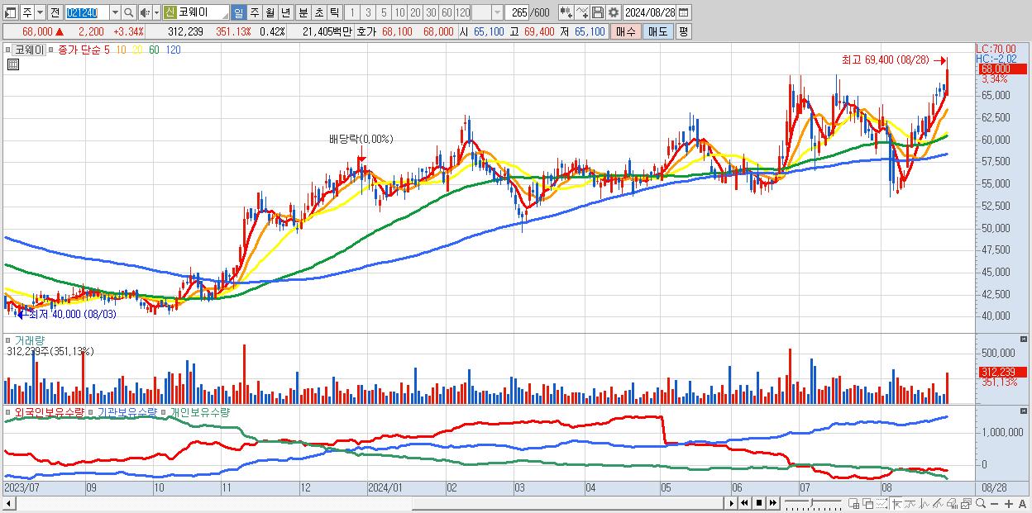
Task: Click the stop button in the bottom bar
Action: coord(759,503)
